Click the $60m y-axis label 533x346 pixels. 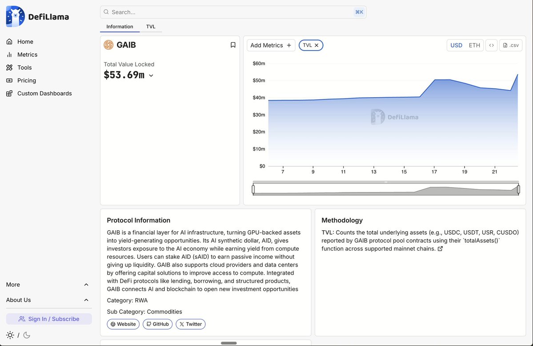pos(259,63)
